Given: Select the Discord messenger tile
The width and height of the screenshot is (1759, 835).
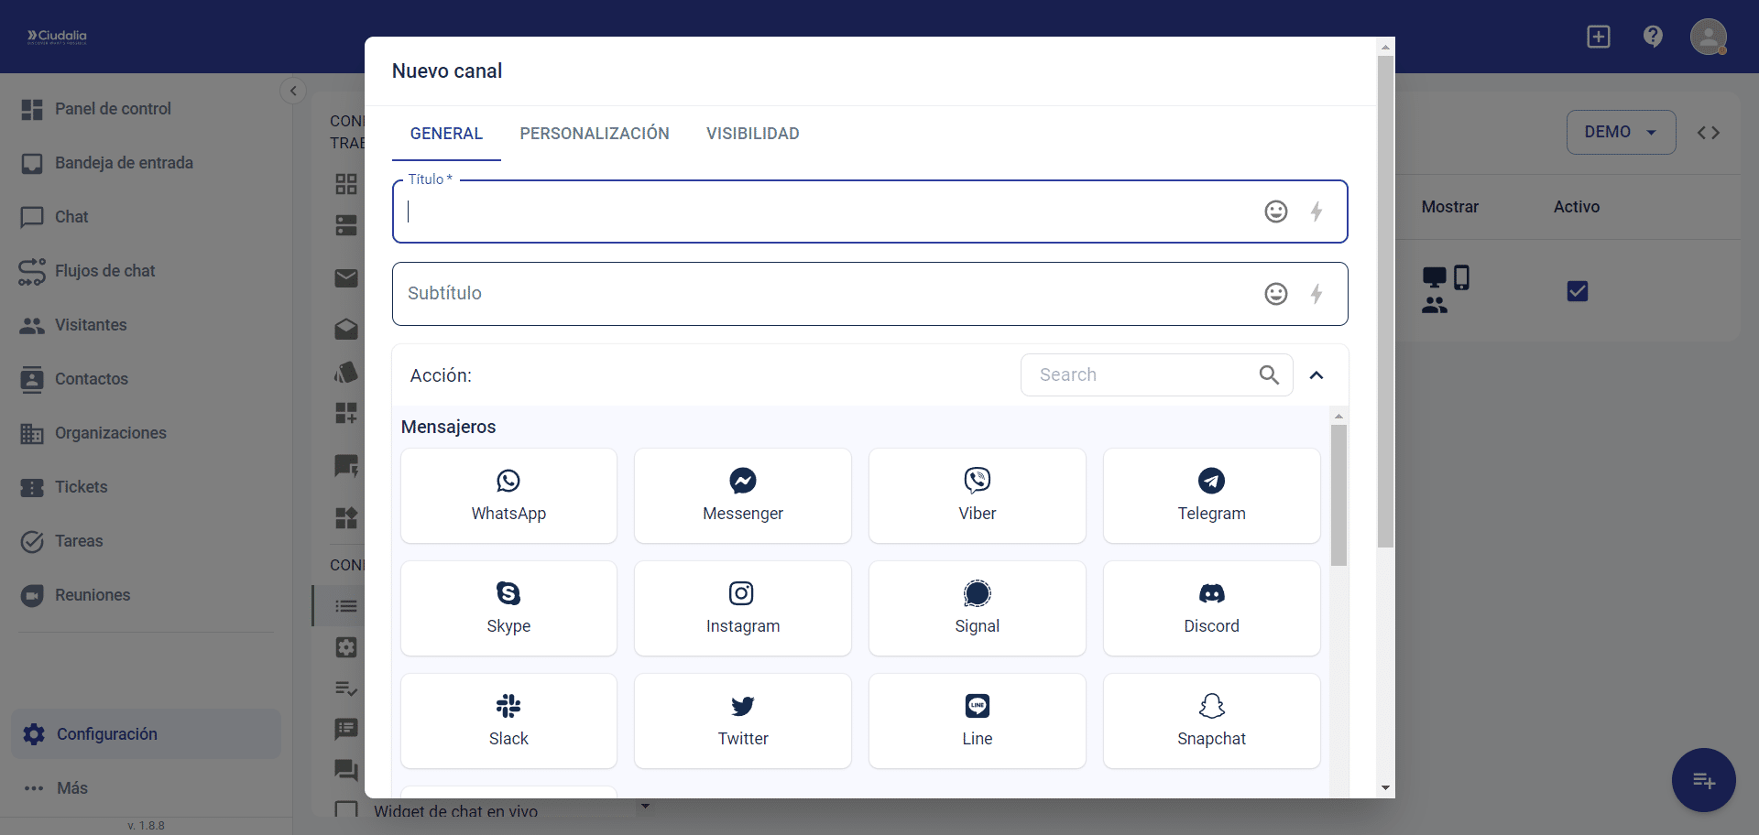Looking at the screenshot, I should click(1211, 608).
